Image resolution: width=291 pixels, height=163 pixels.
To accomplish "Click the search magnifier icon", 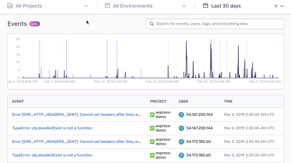I will click(x=152, y=24).
